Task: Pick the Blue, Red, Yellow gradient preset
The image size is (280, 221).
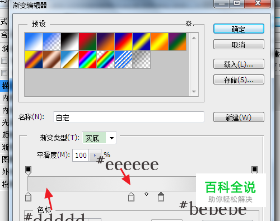Action: pyautogui.click(x=123, y=42)
